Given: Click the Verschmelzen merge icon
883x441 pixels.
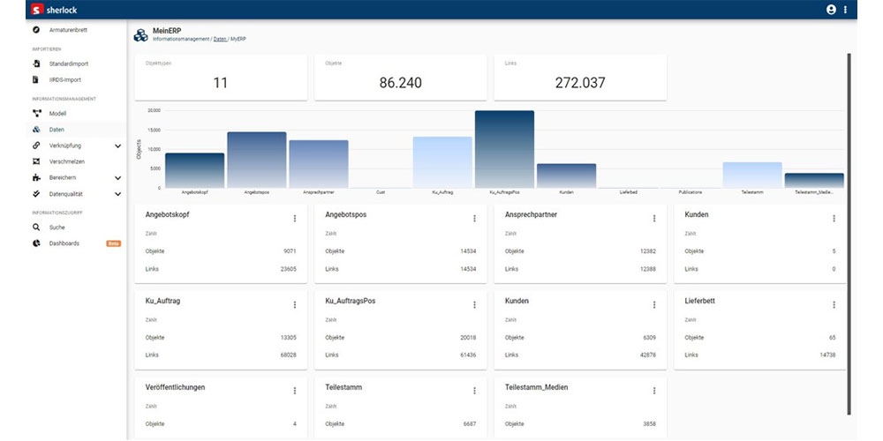Looking at the screenshot, I should click(x=36, y=161).
